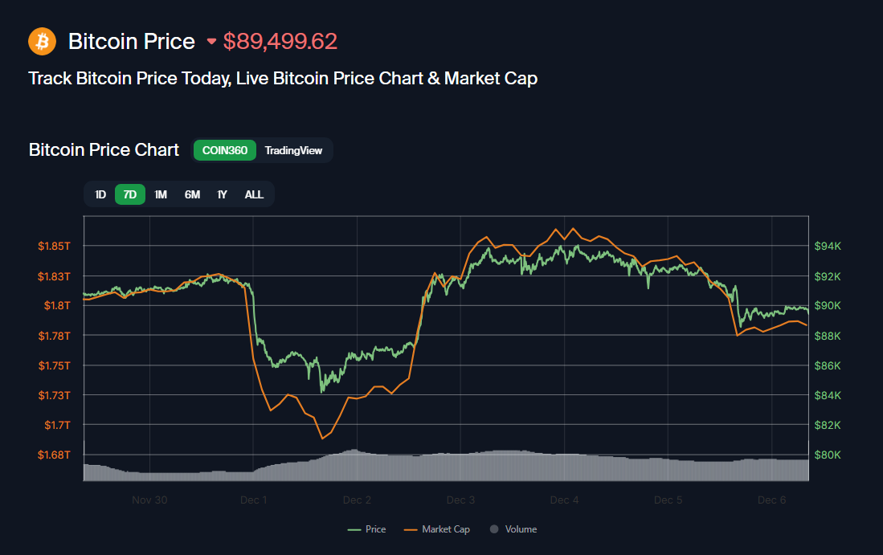The height and width of the screenshot is (555, 883).
Task: Hide the Market Cap line via its legend entry
Action: (436, 528)
